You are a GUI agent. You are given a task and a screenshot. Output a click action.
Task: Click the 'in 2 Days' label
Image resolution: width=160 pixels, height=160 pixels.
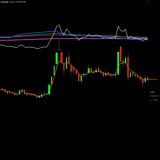pos(154,100)
